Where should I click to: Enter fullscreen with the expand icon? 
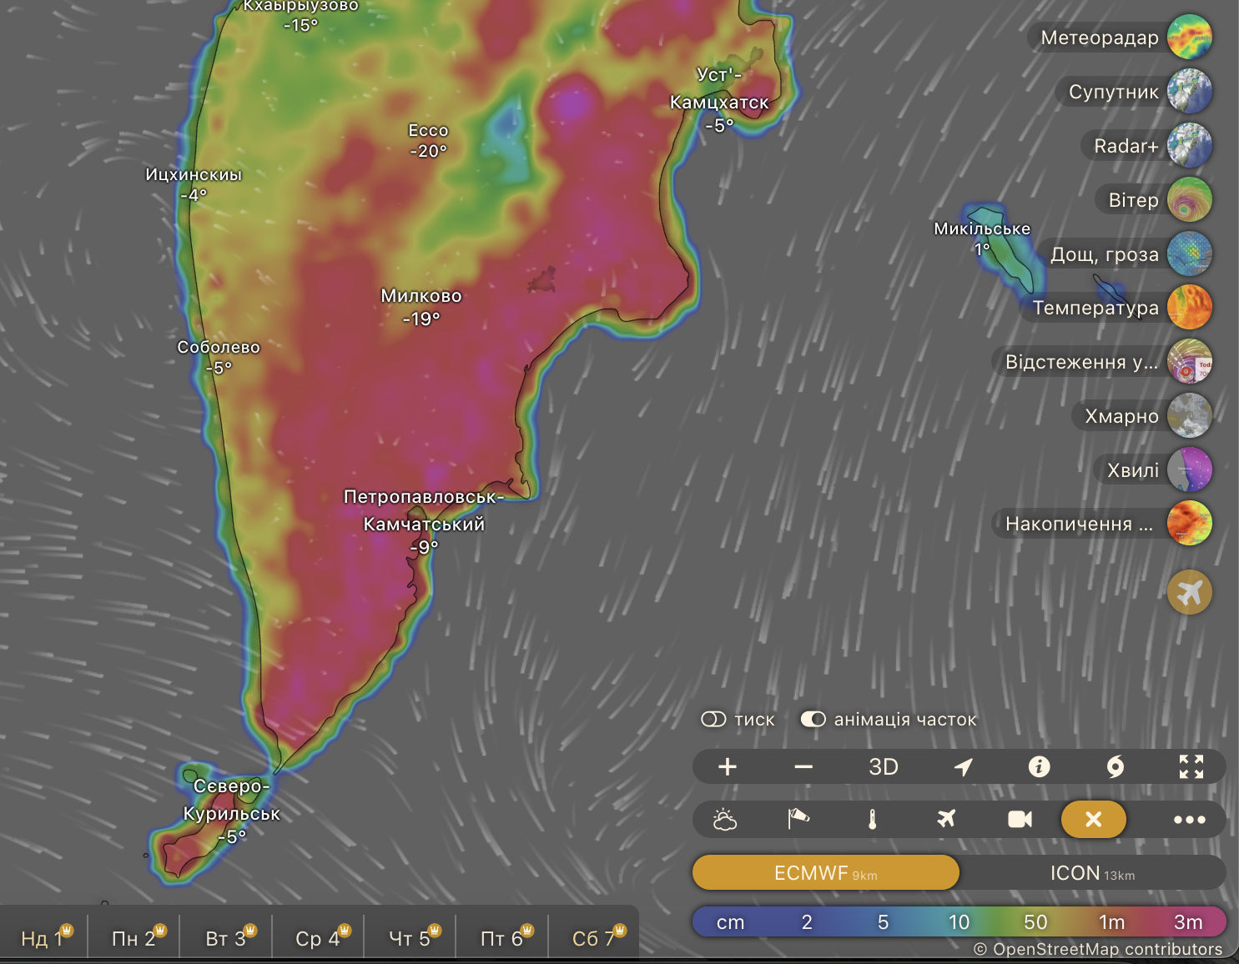[1191, 766]
